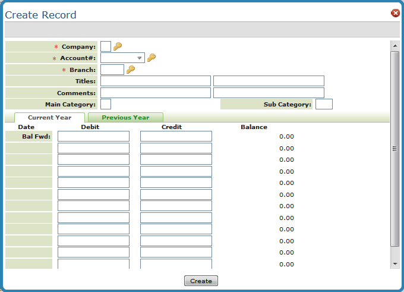Click the scrollbar up arrow
Screen dimensions: 404x292
coord(395,45)
